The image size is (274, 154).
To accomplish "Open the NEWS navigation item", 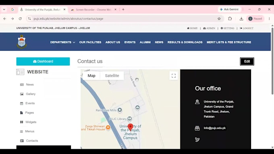I will point(159,42).
